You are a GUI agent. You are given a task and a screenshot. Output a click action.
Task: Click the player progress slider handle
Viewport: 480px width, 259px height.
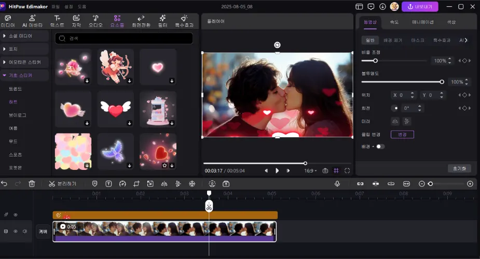click(x=305, y=163)
